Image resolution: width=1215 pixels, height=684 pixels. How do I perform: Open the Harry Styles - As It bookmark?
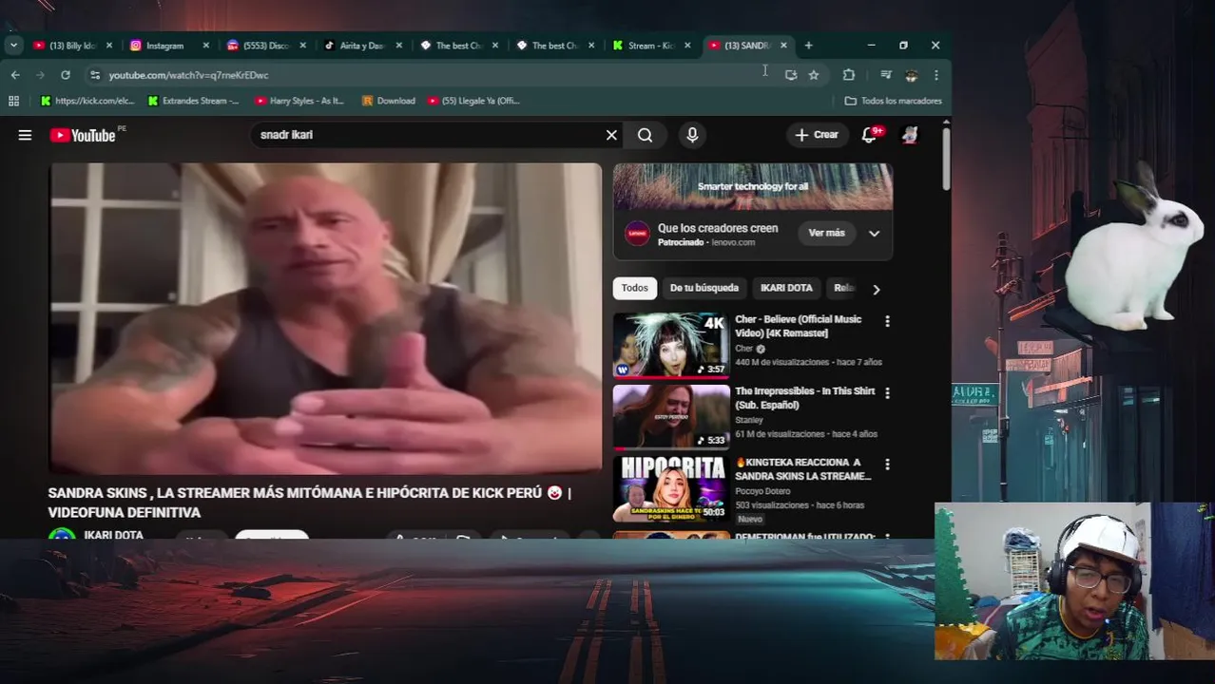(300, 101)
